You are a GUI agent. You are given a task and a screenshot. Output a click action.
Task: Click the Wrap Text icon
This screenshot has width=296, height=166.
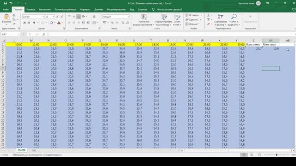94,17
